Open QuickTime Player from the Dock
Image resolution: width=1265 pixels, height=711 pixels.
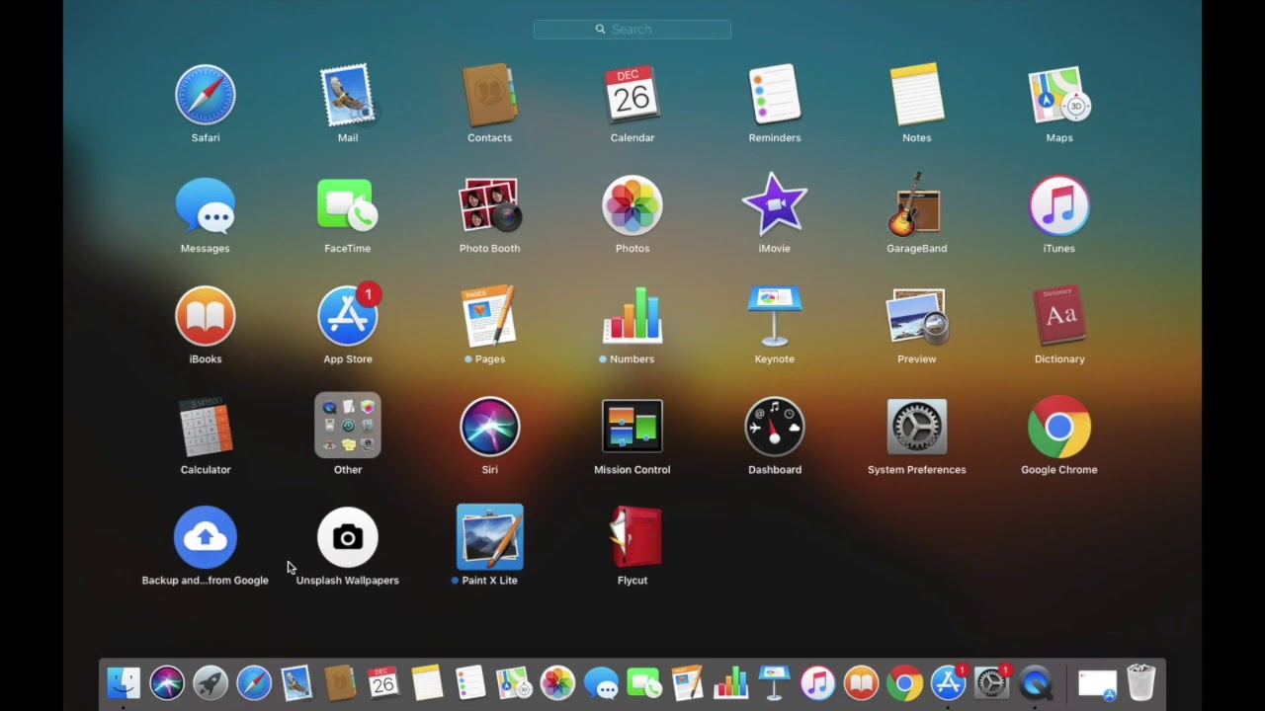click(1035, 682)
